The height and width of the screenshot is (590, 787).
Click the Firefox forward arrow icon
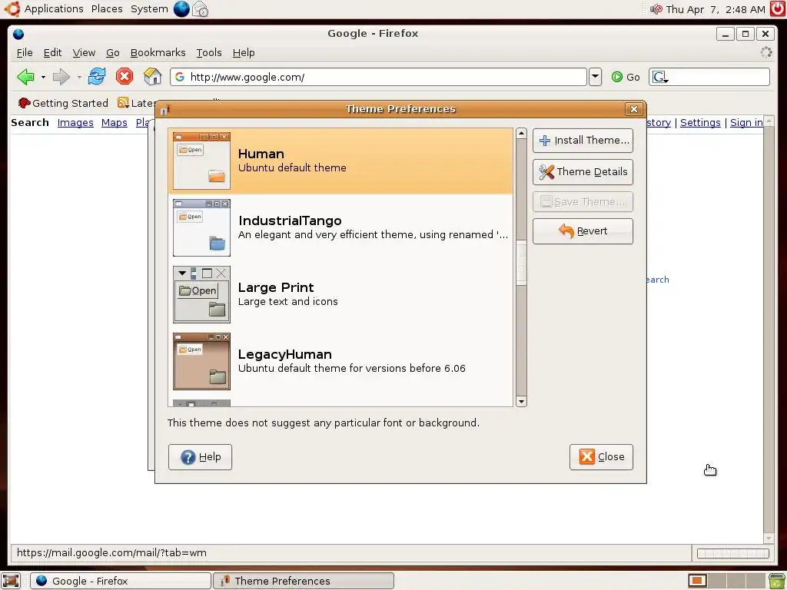coord(61,77)
